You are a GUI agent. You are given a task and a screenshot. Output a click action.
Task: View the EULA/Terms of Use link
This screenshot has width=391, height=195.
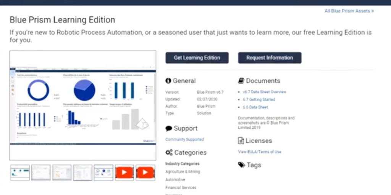[260, 152]
